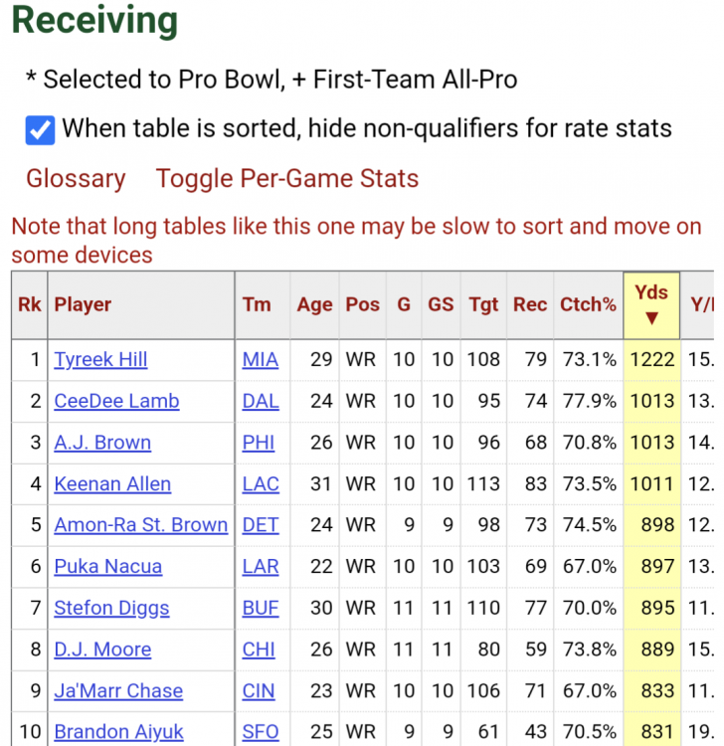Screen dimensions: 724x746
Task: Visit Amon-Ra St. Brown's page
Action: [140, 525]
